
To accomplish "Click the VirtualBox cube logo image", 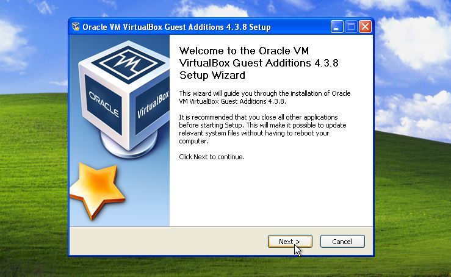I will (x=124, y=99).
